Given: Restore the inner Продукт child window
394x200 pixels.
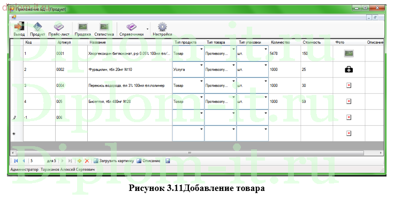Looking at the screenshot, I should coord(375,18).
